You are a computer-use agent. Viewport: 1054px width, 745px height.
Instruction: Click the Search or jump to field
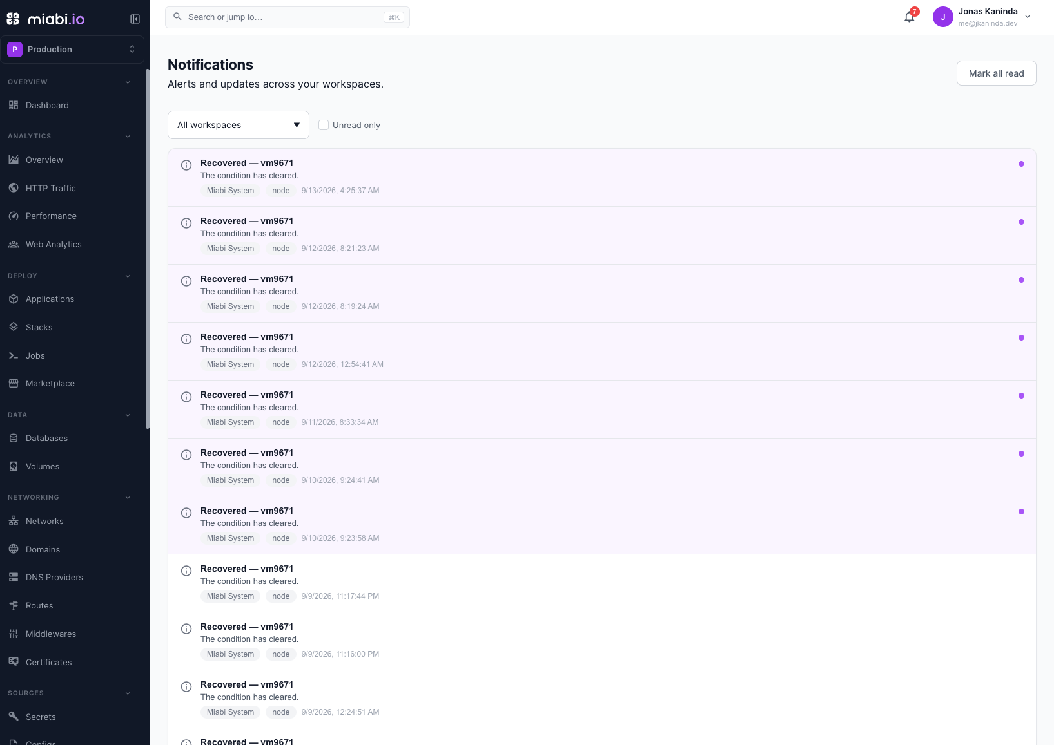point(288,17)
